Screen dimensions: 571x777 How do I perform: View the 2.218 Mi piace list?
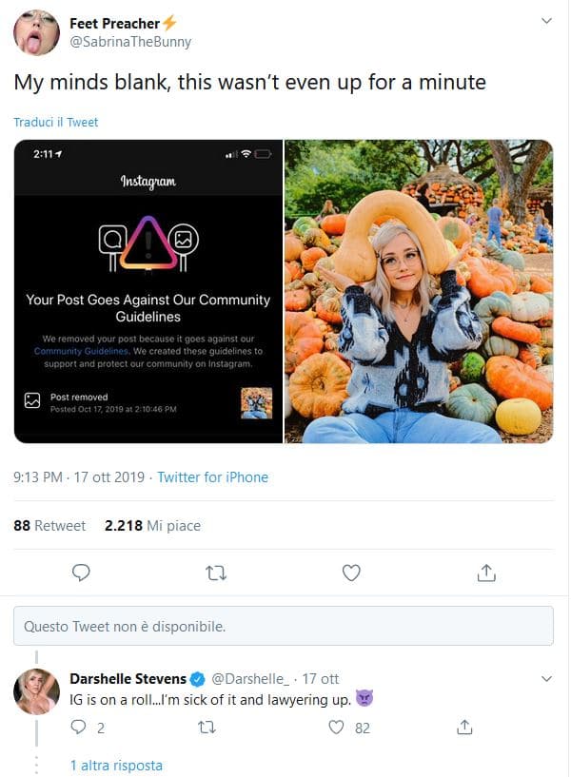coord(152,525)
